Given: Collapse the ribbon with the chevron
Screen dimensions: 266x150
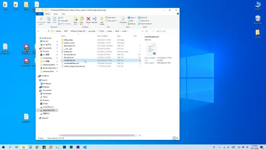Looking at the screenshot, I should (x=175, y=14).
